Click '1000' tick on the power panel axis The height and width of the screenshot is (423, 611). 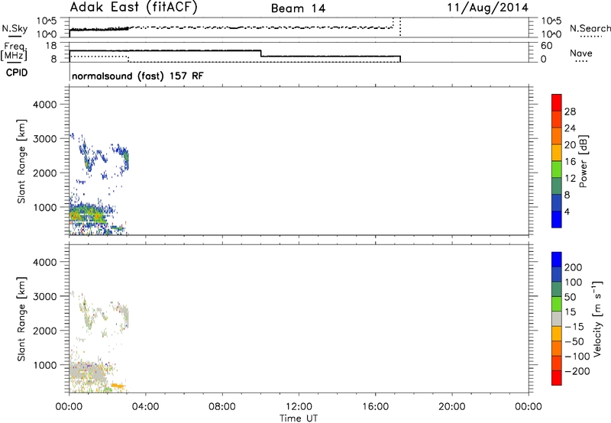44,207
